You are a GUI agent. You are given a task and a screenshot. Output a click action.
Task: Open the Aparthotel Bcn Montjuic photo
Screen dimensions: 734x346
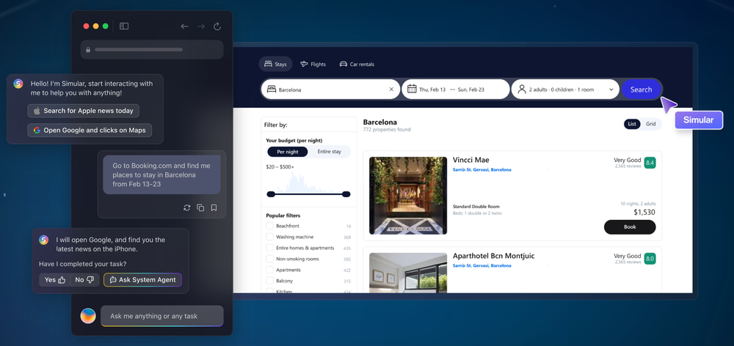[408, 273]
